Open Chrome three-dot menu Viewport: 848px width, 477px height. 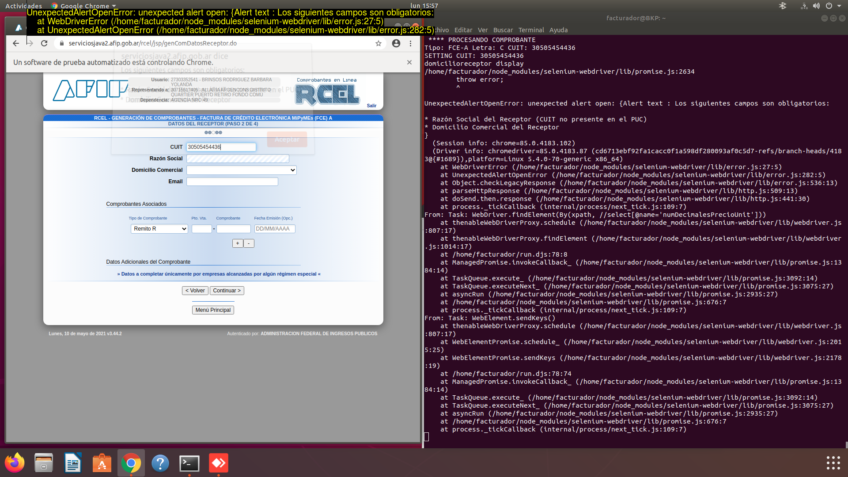410,43
